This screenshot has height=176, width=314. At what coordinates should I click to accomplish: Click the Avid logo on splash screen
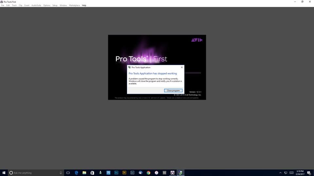[x=197, y=40]
